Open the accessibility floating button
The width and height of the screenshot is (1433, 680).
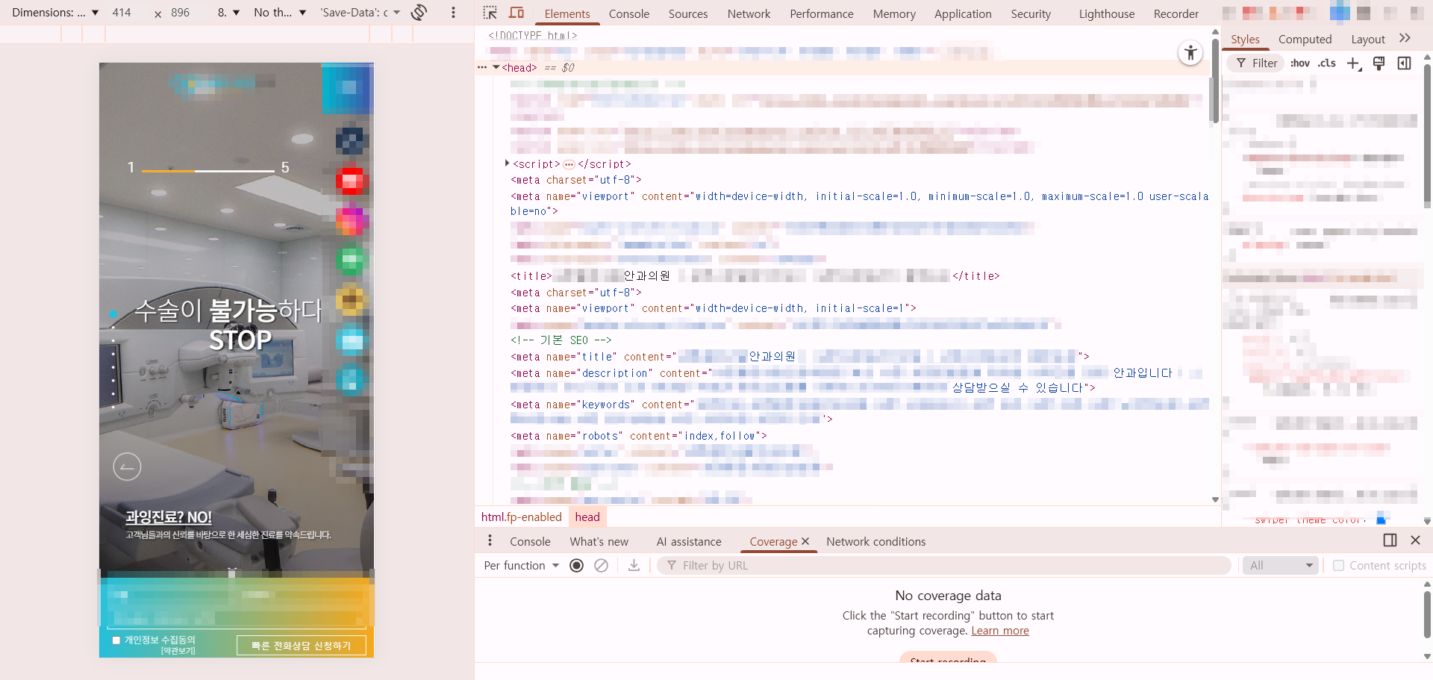pyautogui.click(x=1190, y=53)
